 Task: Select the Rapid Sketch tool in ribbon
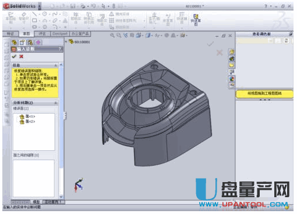pos(196,20)
